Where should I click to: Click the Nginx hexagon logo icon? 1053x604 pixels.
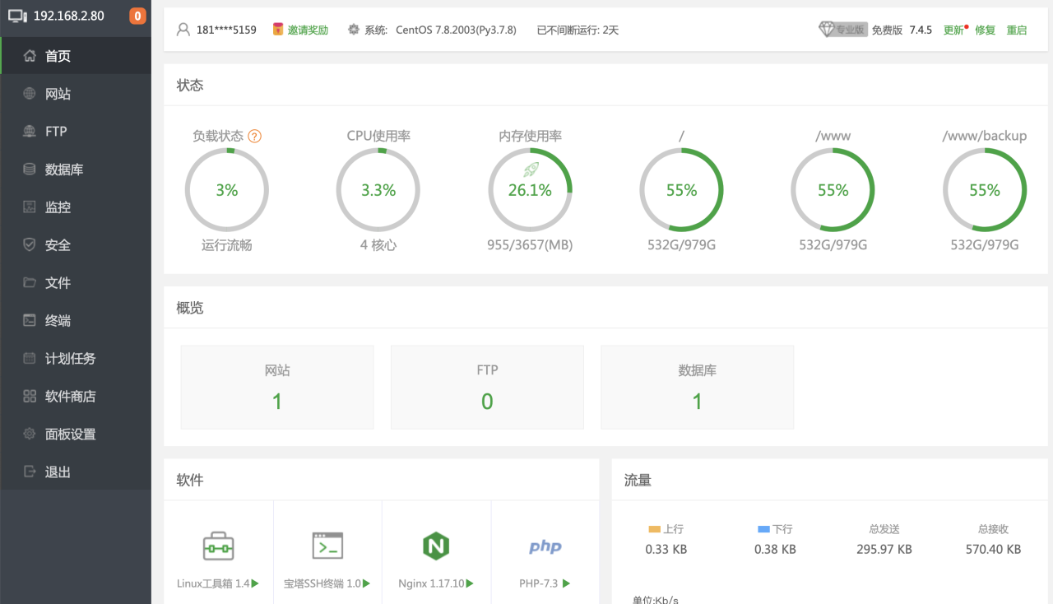pyautogui.click(x=436, y=546)
